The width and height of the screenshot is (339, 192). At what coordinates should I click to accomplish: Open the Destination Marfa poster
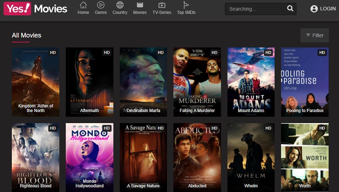(x=143, y=82)
